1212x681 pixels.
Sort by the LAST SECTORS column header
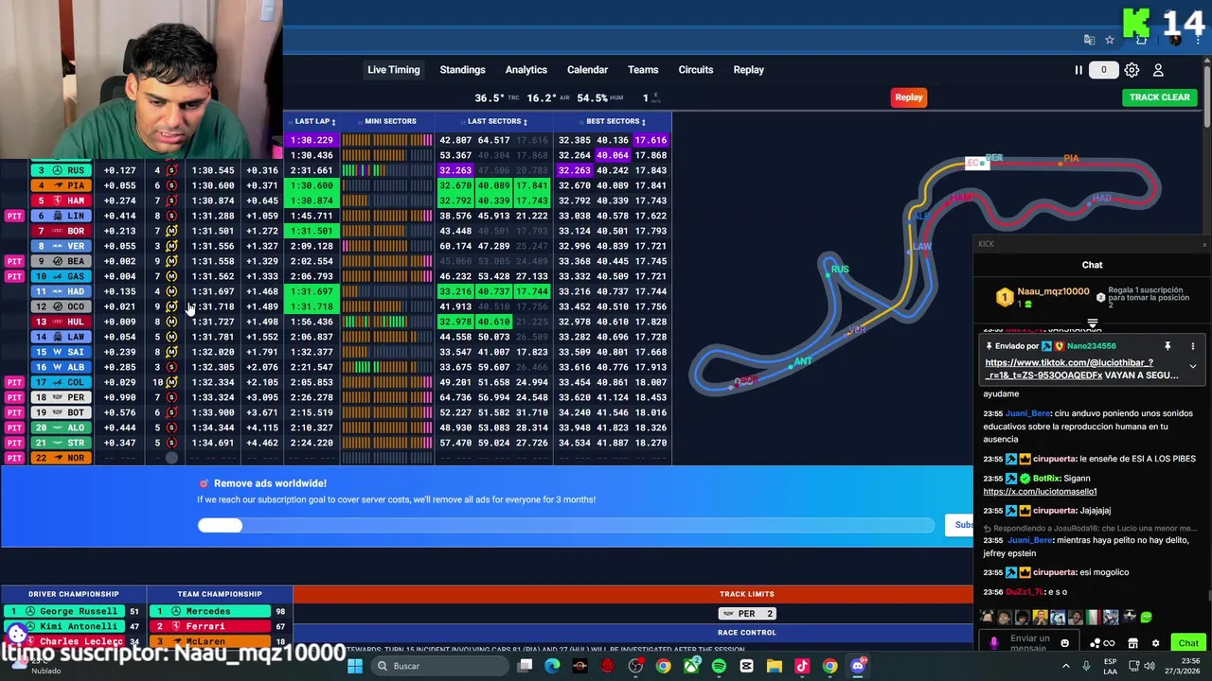[x=497, y=121]
